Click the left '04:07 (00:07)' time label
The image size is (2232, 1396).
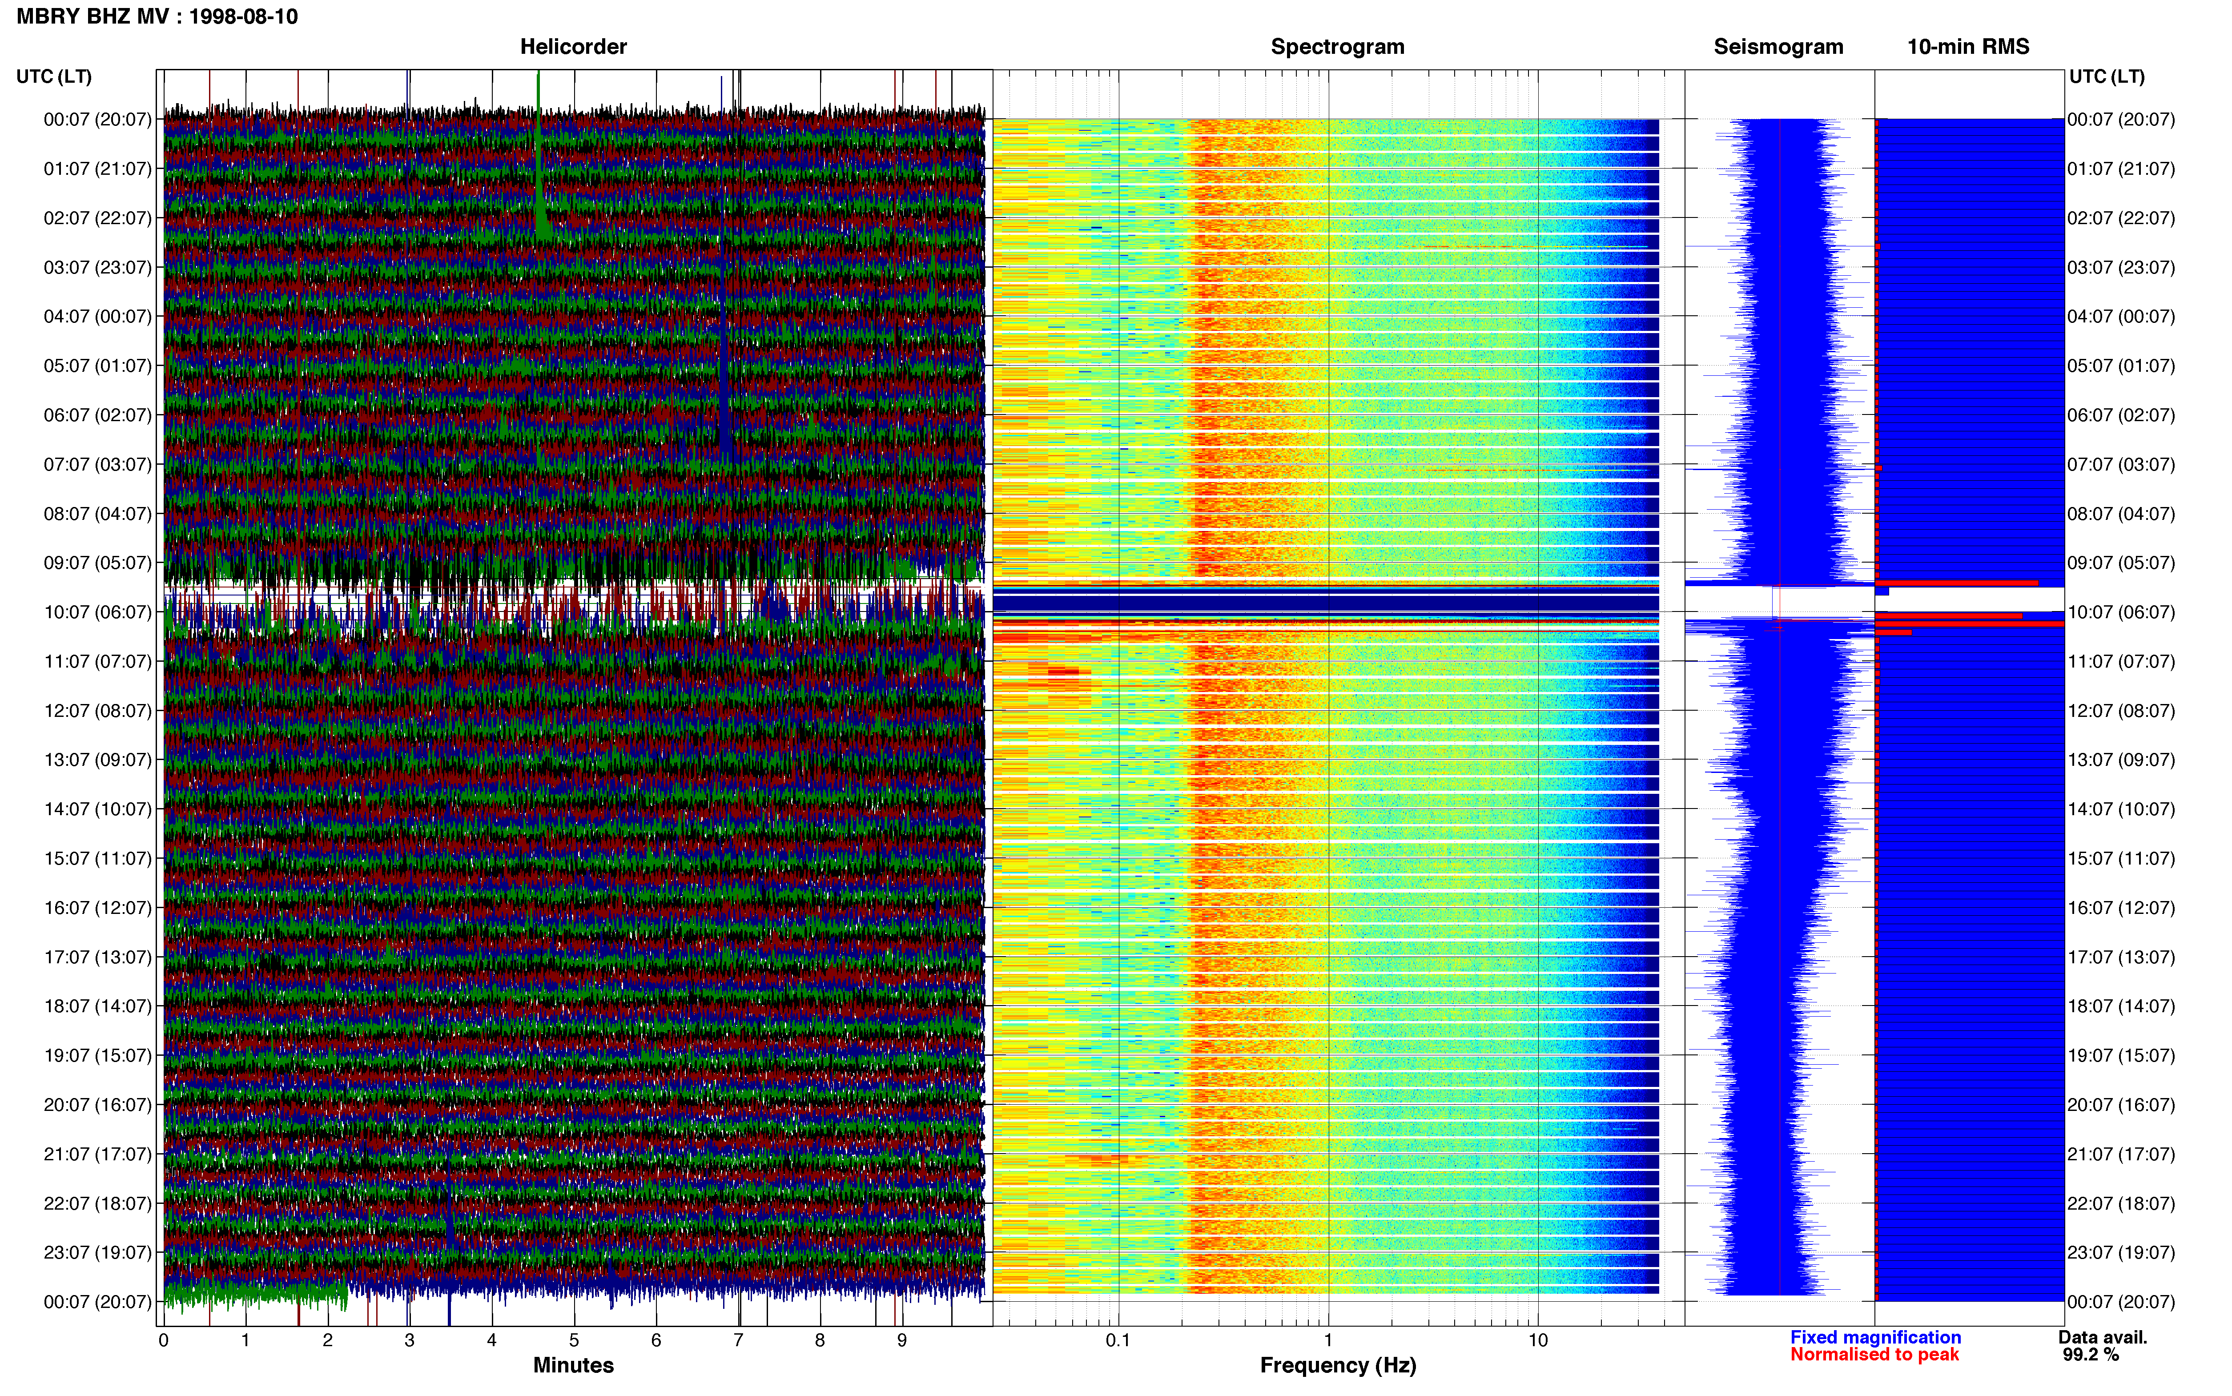pos(98,317)
